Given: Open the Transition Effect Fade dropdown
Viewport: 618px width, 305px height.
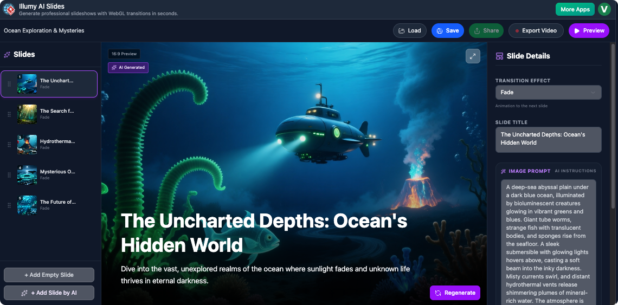Looking at the screenshot, I should point(548,93).
